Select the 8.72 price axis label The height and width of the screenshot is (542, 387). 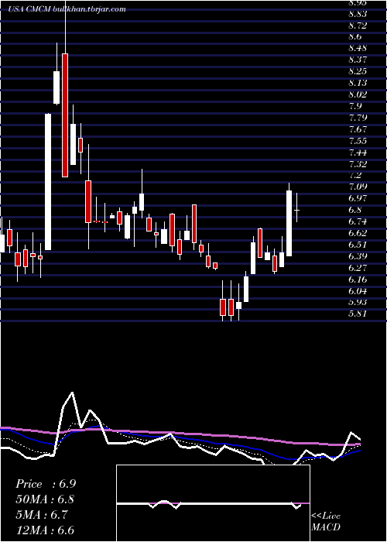[x=358, y=26]
